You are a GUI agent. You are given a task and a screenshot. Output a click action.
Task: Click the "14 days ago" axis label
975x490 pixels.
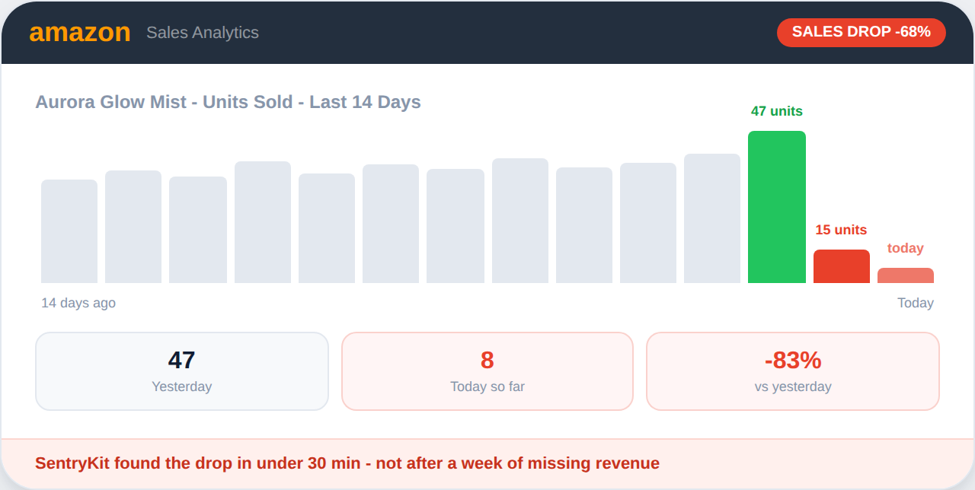click(x=78, y=303)
